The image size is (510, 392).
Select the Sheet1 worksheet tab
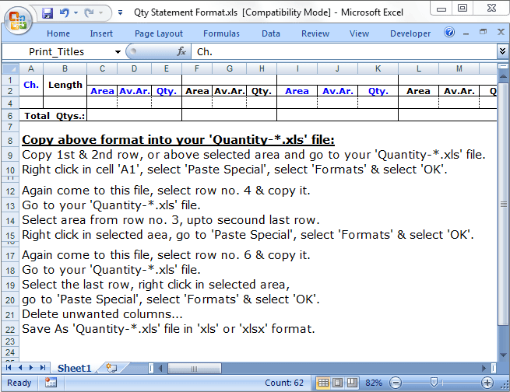click(x=74, y=368)
